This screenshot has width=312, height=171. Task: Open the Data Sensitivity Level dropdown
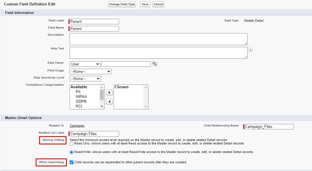point(85,79)
